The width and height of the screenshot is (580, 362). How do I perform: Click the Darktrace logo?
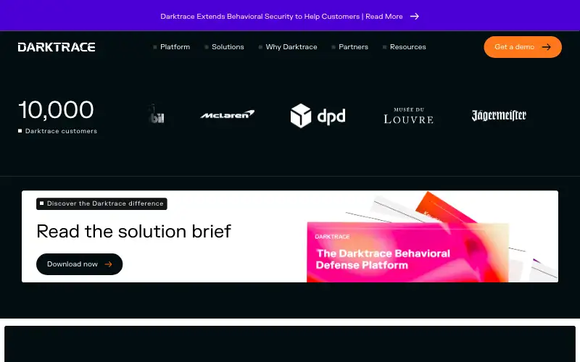coord(57,47)
